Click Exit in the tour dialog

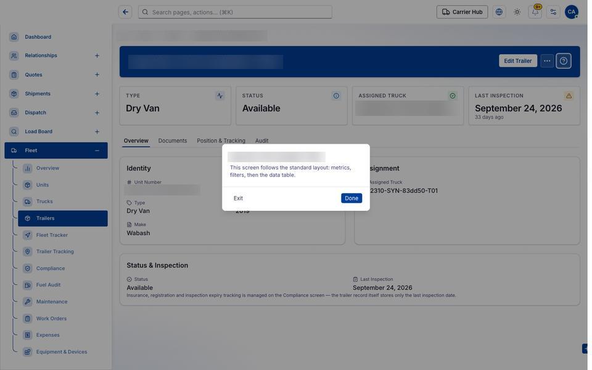pos(238,198)
